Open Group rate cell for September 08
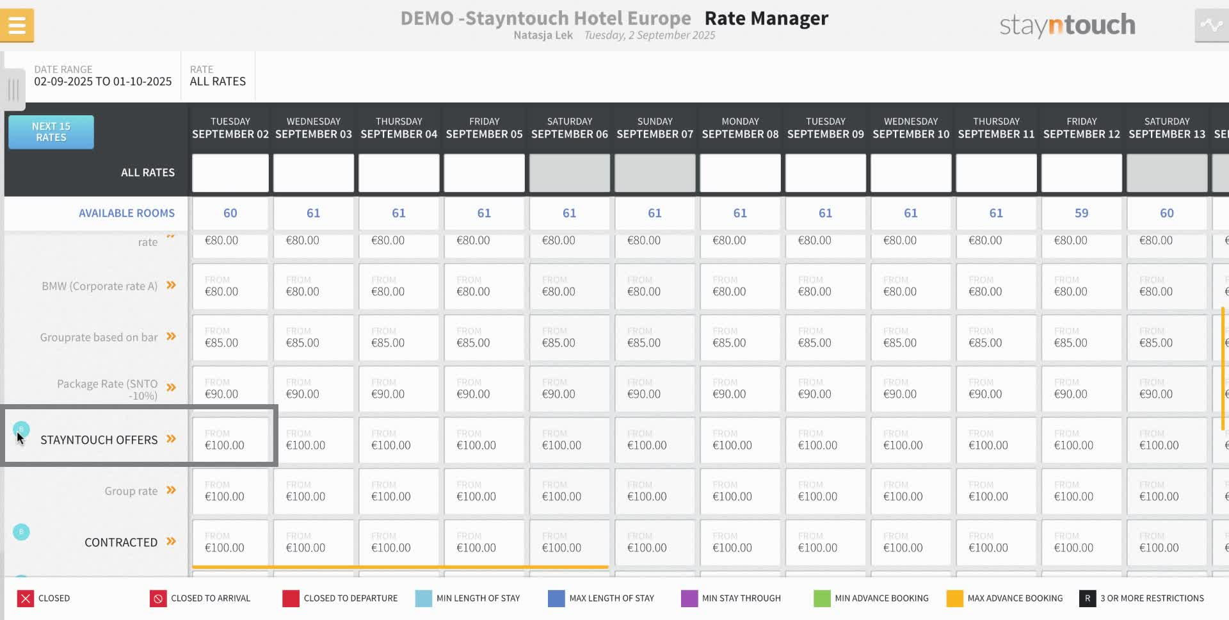The image size is (1229, 620). (x=740, y=491)
